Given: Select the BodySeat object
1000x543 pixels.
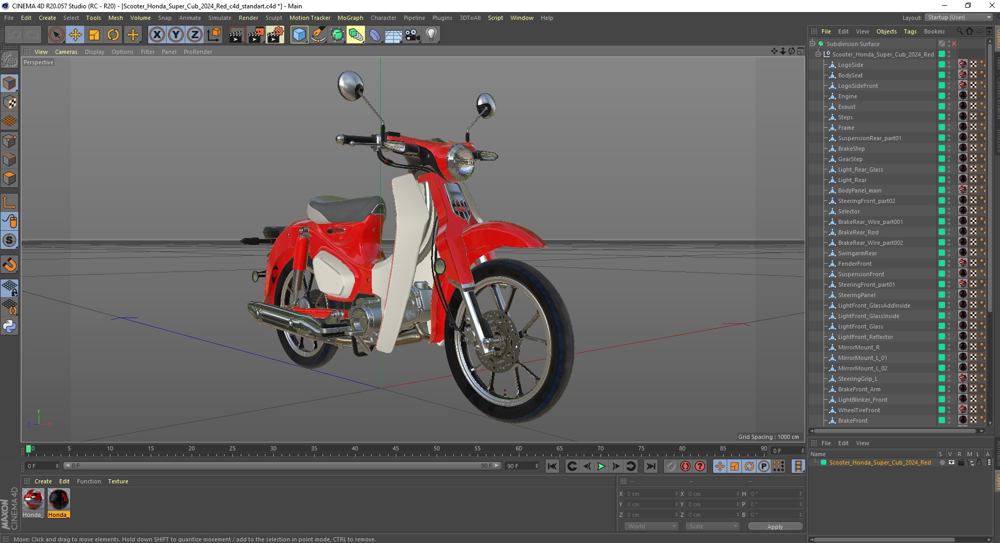Looking at the screenshot, I should tap(850, 75).
